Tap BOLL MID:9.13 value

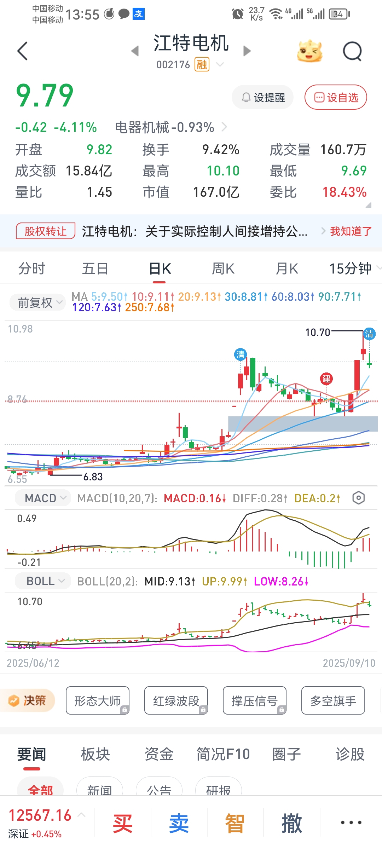[x=170, y=581]
